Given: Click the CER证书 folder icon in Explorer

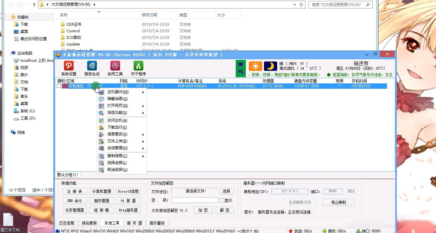Looking at the screenshot, I should (x=62, y=24).
